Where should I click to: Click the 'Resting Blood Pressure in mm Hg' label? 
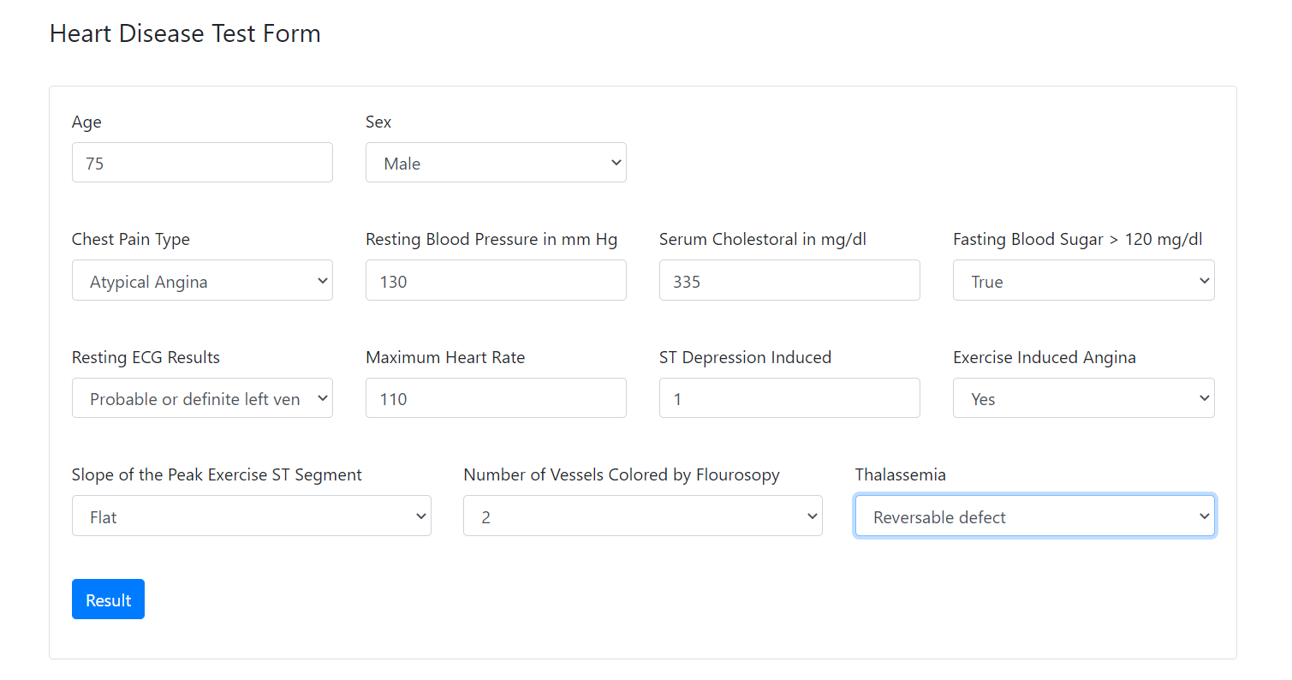pos(491,240)
